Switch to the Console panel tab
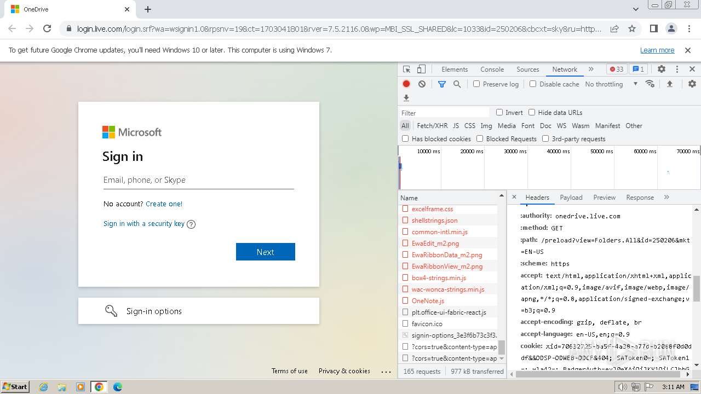The image size is (701, 394). pos(492,69)
